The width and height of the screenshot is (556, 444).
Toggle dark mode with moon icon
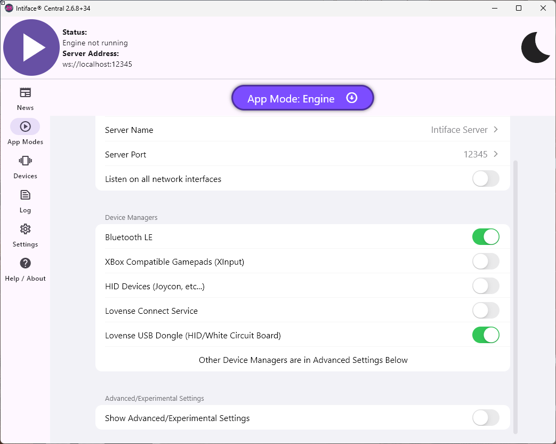point(535,47)
